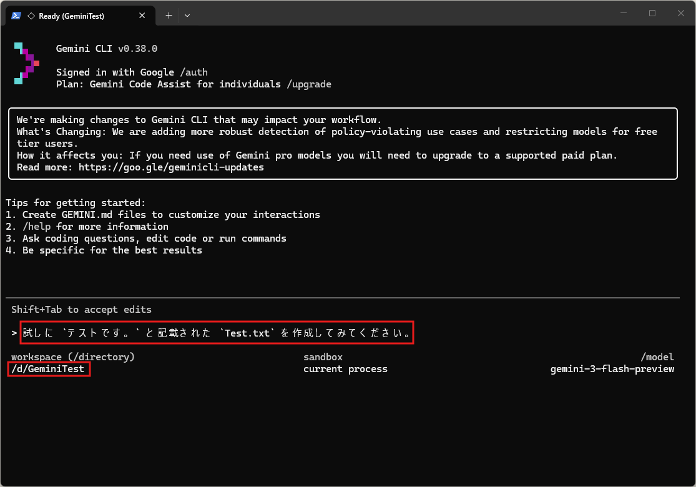Image resolution: width=696 pixels, height=487 pixels.
Task: Click the PowerShell icon in the tab
Action: 16,16
